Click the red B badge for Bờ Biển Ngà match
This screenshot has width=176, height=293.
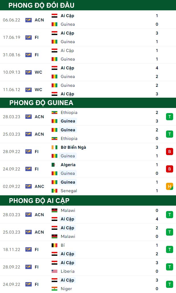(169, 152)
